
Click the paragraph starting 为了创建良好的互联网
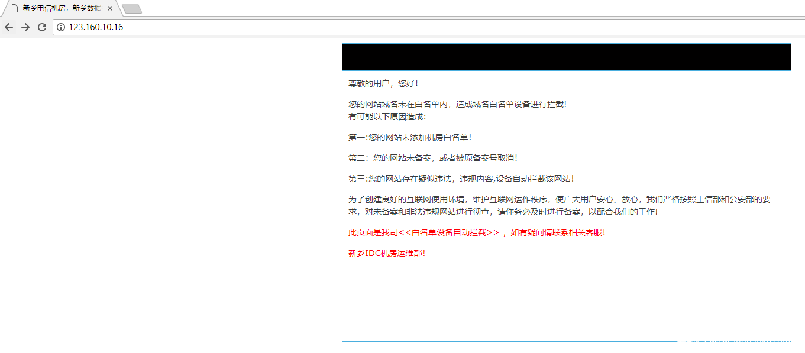pyautogui.click(x=560, y=199)
